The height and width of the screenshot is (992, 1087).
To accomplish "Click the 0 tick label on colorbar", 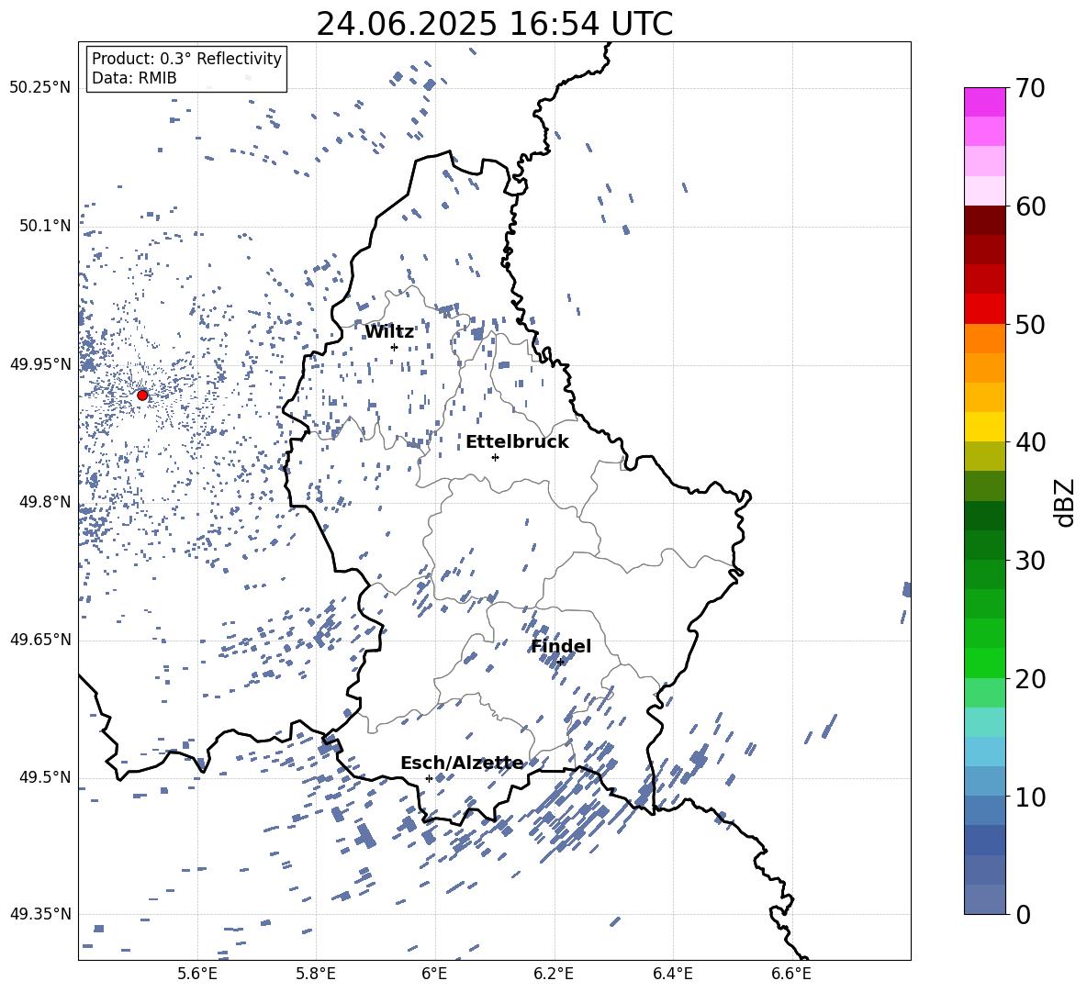I will pyautogui.click(x=1023, y=914).
